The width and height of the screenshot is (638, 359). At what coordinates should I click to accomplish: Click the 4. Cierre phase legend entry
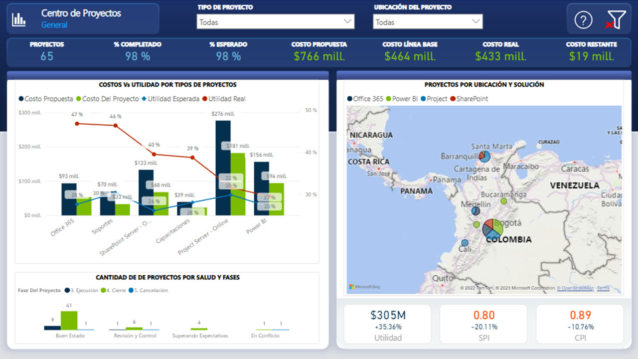pyautogui.click(x=113, y=290)
